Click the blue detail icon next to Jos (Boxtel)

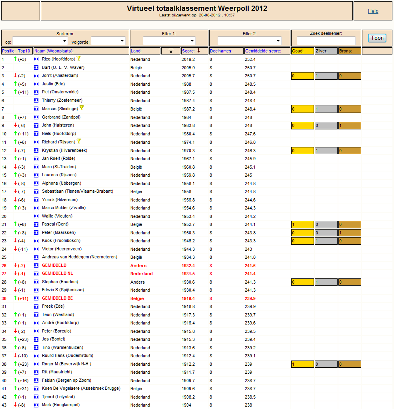click(x=36, y=339)
